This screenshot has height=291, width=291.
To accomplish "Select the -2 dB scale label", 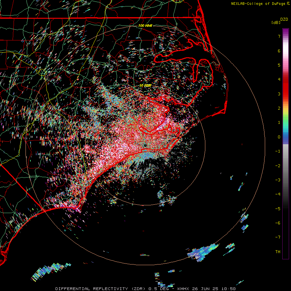I will pos(278,166).
